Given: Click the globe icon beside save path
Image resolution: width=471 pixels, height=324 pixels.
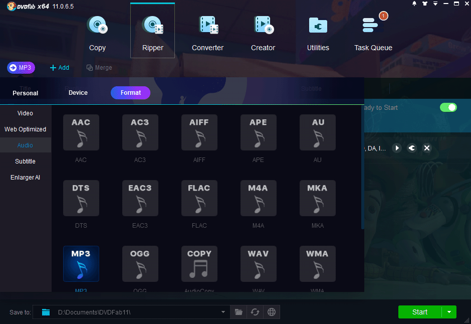Looking at the screenshot, I should click(272, 312).
